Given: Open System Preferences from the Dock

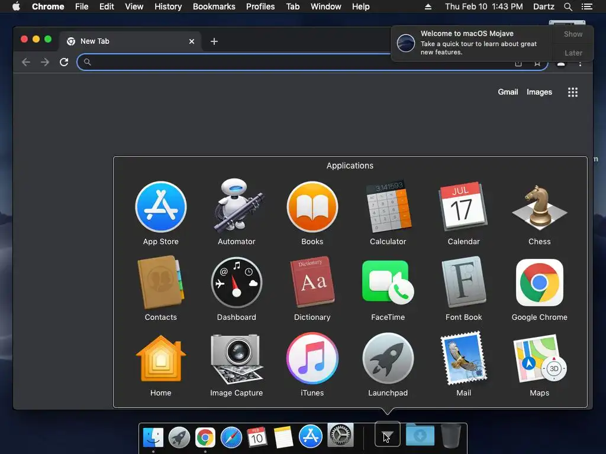Looking at the screenshot, I should [340, 435].
